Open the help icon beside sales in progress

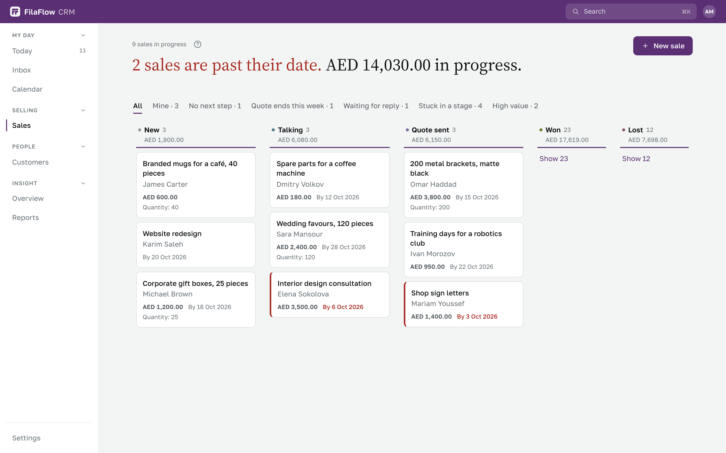[x=197, y=44]
